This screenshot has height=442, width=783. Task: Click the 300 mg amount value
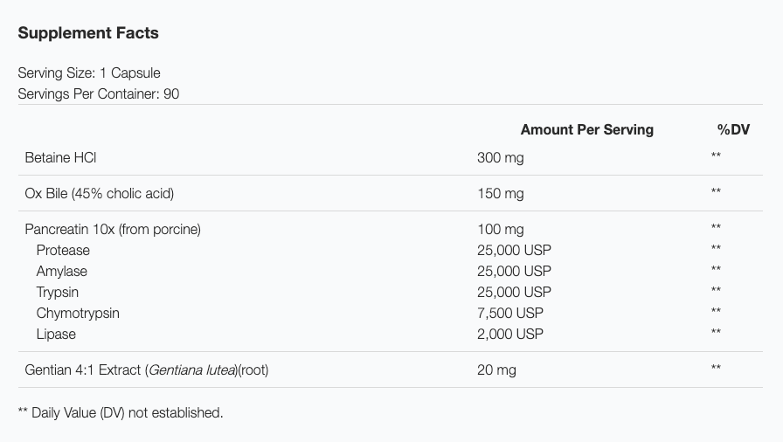(501, 158)
